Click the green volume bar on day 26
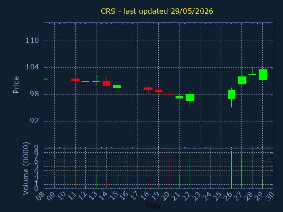This screenshot has width=283, height=212. (x=231, y=170)
